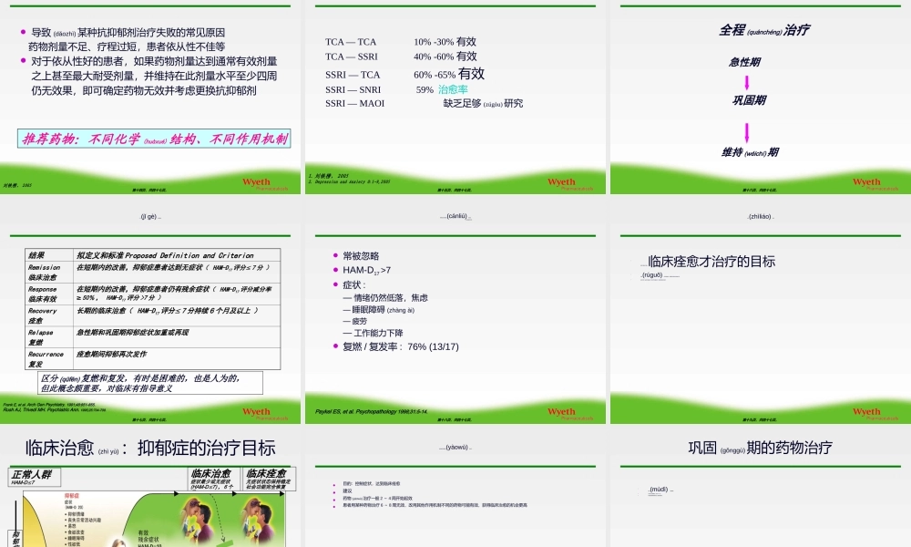The image size is (911, 547).
Task: Click the Wyeth logo on the first slide
Action: [256, 181]
